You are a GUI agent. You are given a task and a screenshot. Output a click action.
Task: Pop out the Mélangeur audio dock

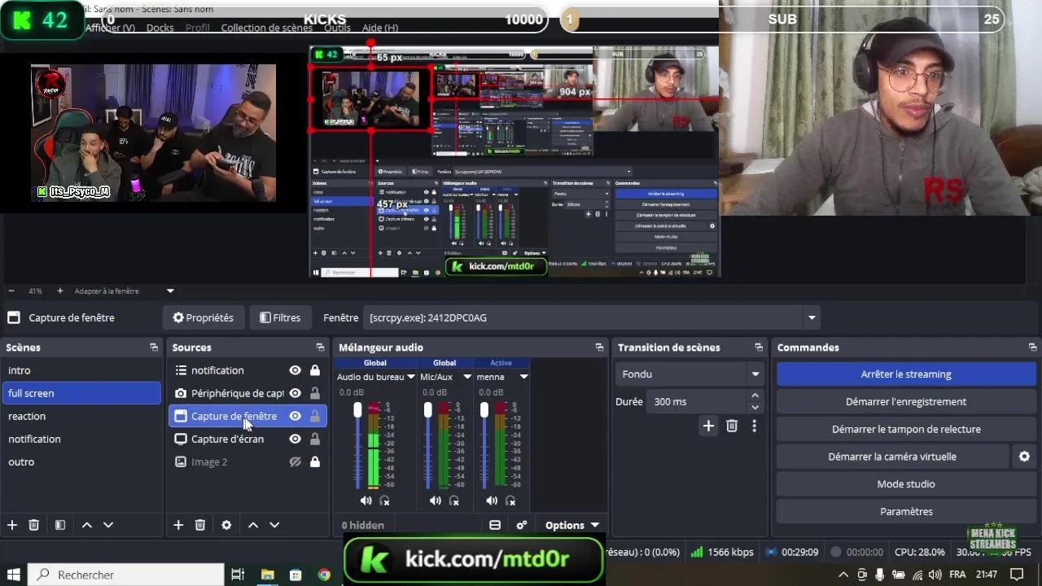pos(599,348)
